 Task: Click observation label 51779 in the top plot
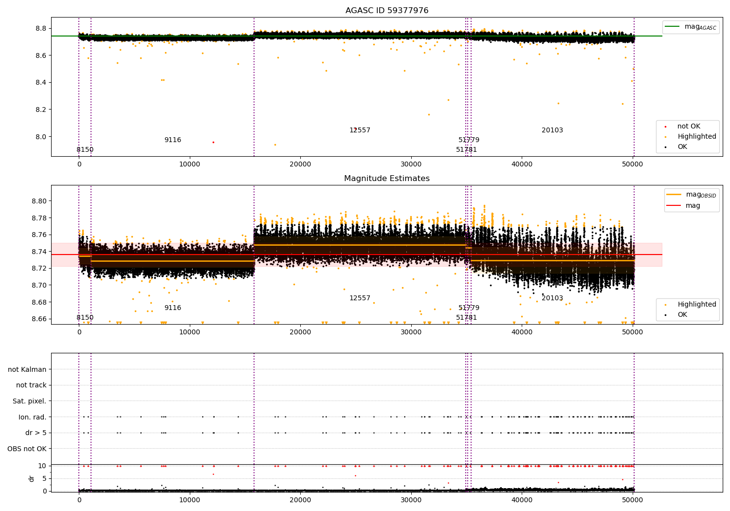(469, 140)
